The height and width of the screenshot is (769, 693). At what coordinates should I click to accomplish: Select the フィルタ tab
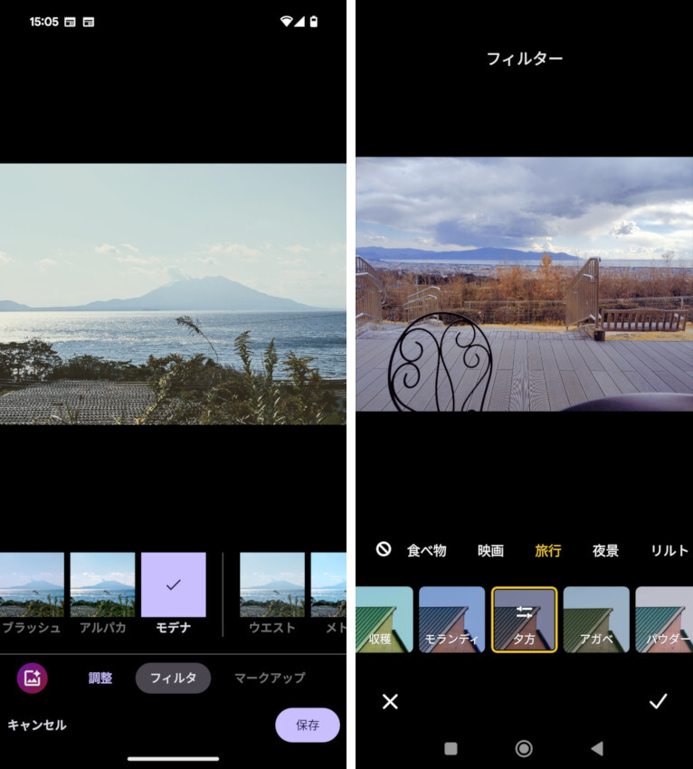point(173,678)
